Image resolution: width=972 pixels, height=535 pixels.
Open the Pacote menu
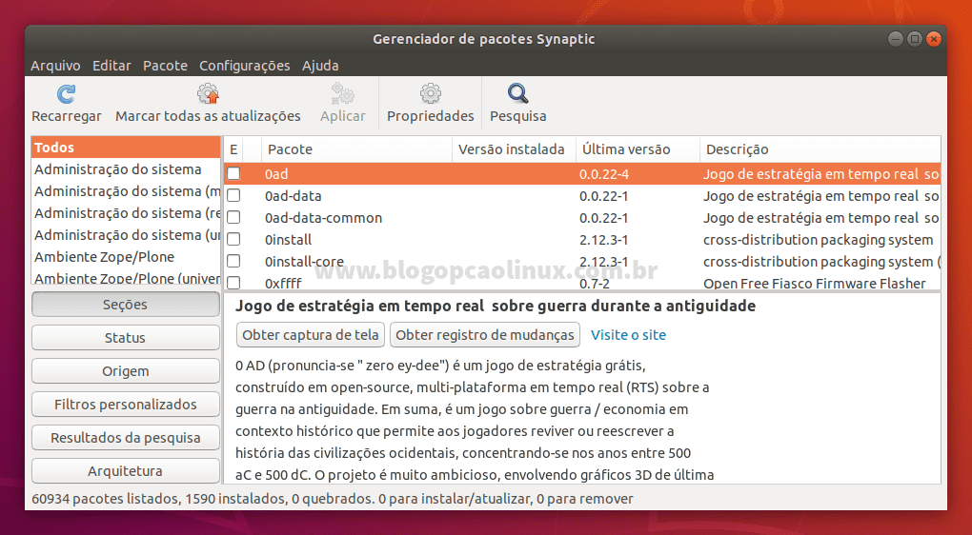(x=165, y=66)
